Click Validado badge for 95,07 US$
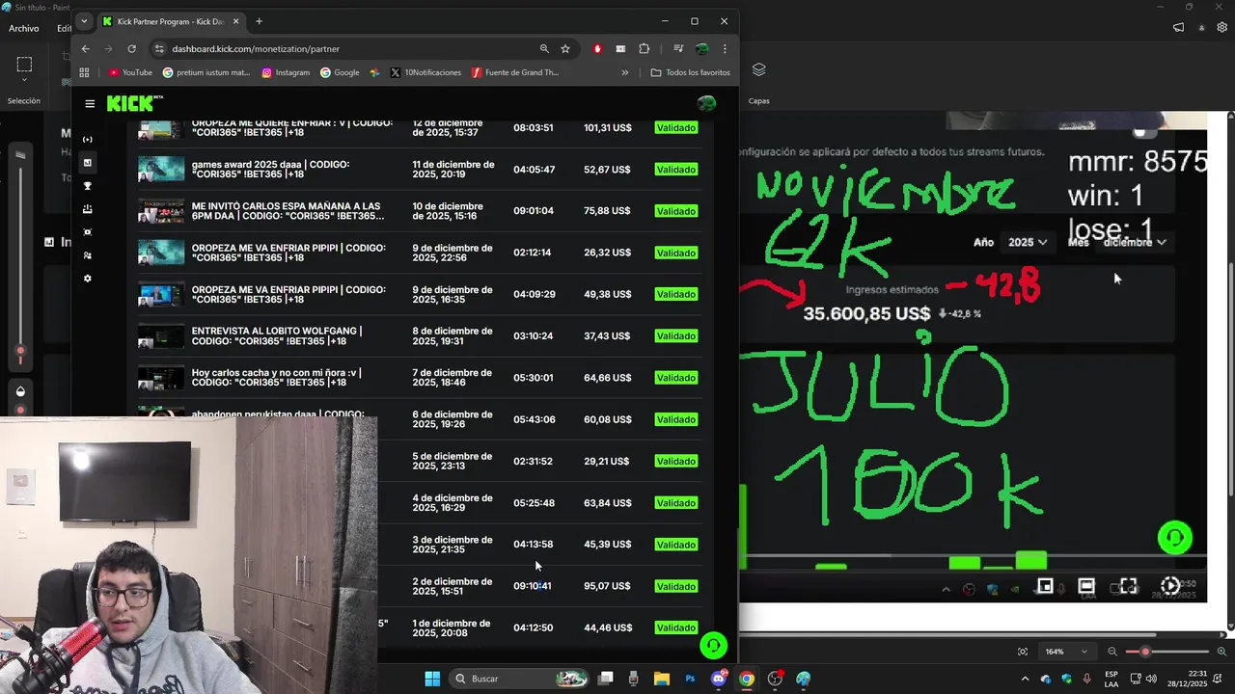 675,586
